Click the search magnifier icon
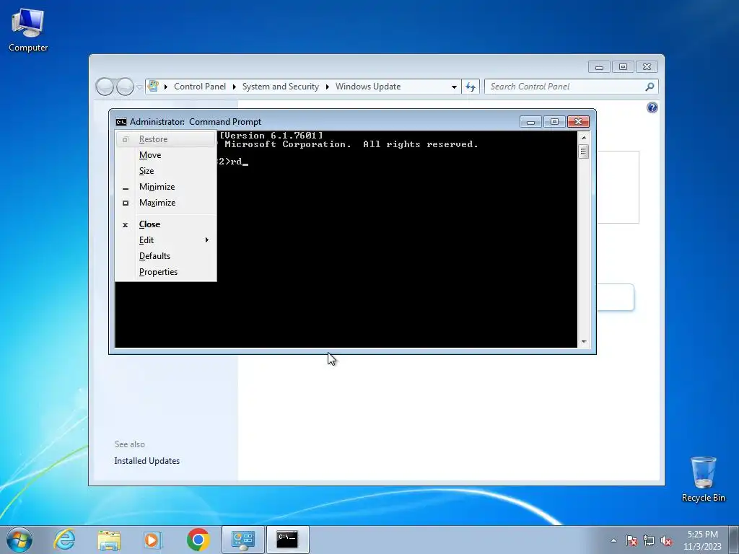 pyautogui.click(x=650, y=87)
